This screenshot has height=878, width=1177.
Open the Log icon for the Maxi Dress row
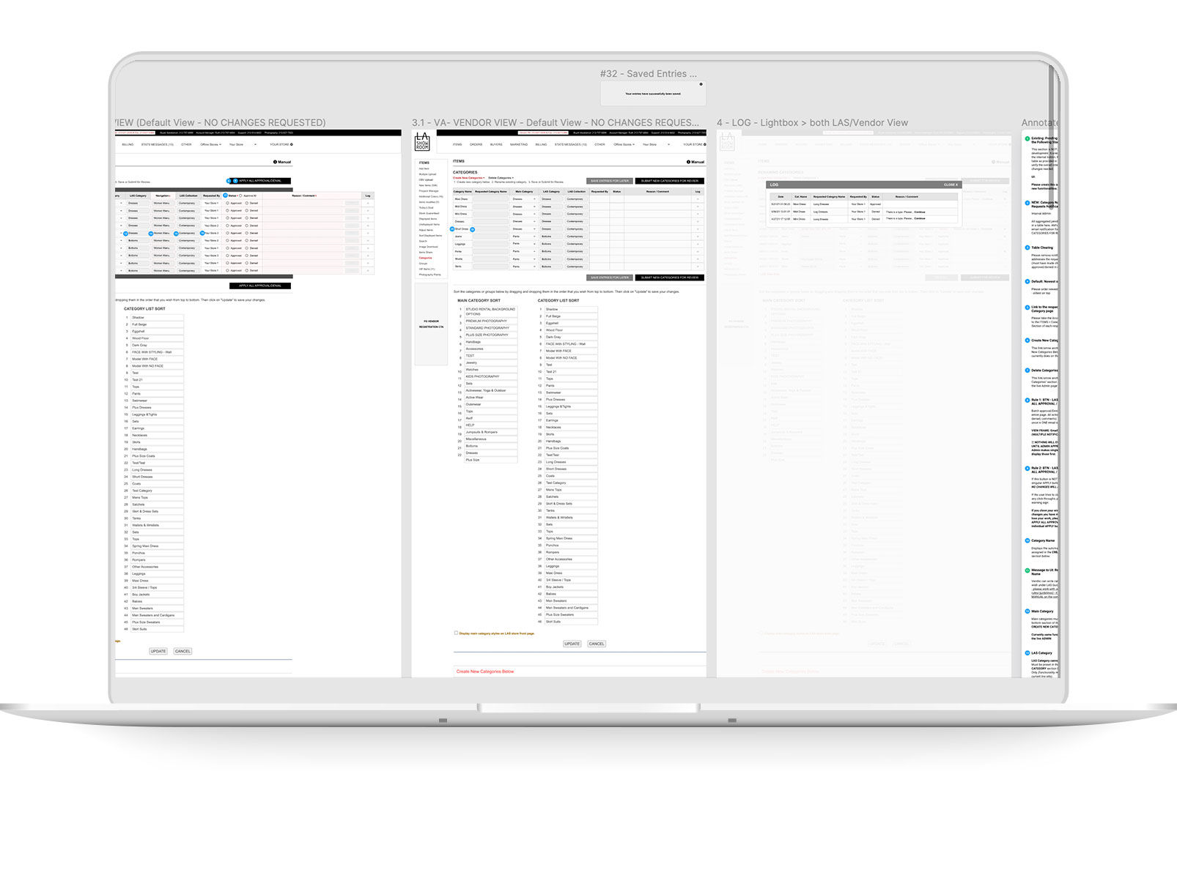(x=698, y=199)
